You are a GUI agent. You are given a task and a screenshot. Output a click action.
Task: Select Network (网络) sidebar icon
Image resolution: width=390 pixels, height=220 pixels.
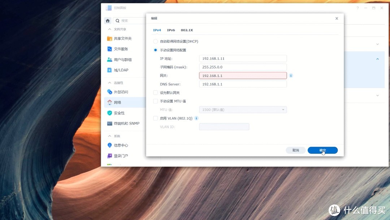109,102
